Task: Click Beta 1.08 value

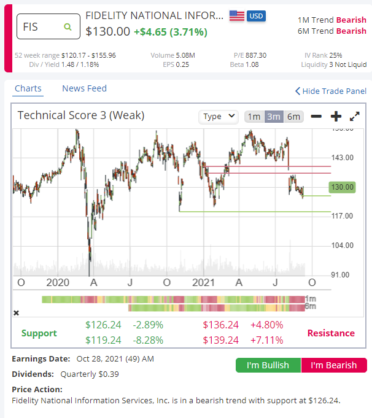Action: pos(244,65)
